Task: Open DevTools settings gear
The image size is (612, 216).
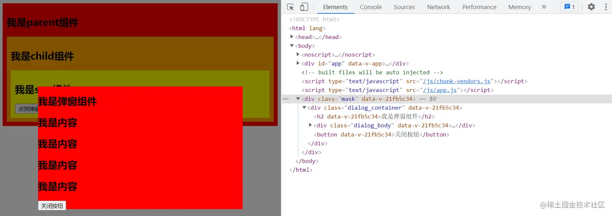Action: click(591, 7)
